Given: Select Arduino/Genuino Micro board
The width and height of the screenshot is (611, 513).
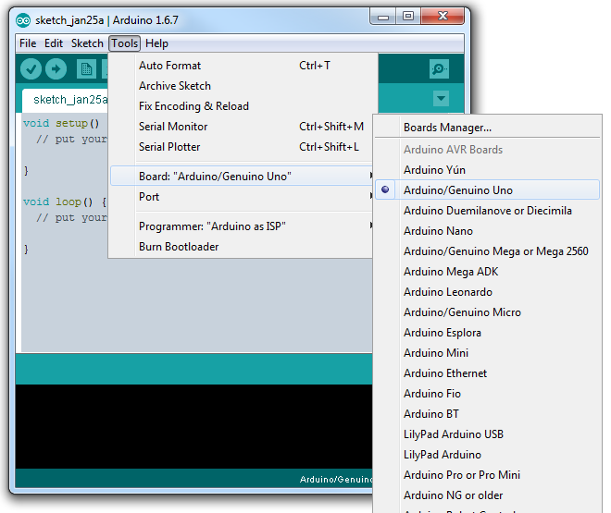Looking at the screenshot, I should (x=487, y=311).
